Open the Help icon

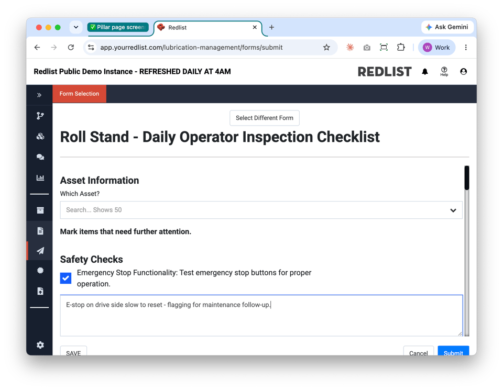(x=444, y=72)
